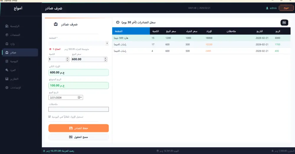Click the اليوم 16,591.00 status bar entry
Viewport: 295px width, 154px height.
pos(169,151)
